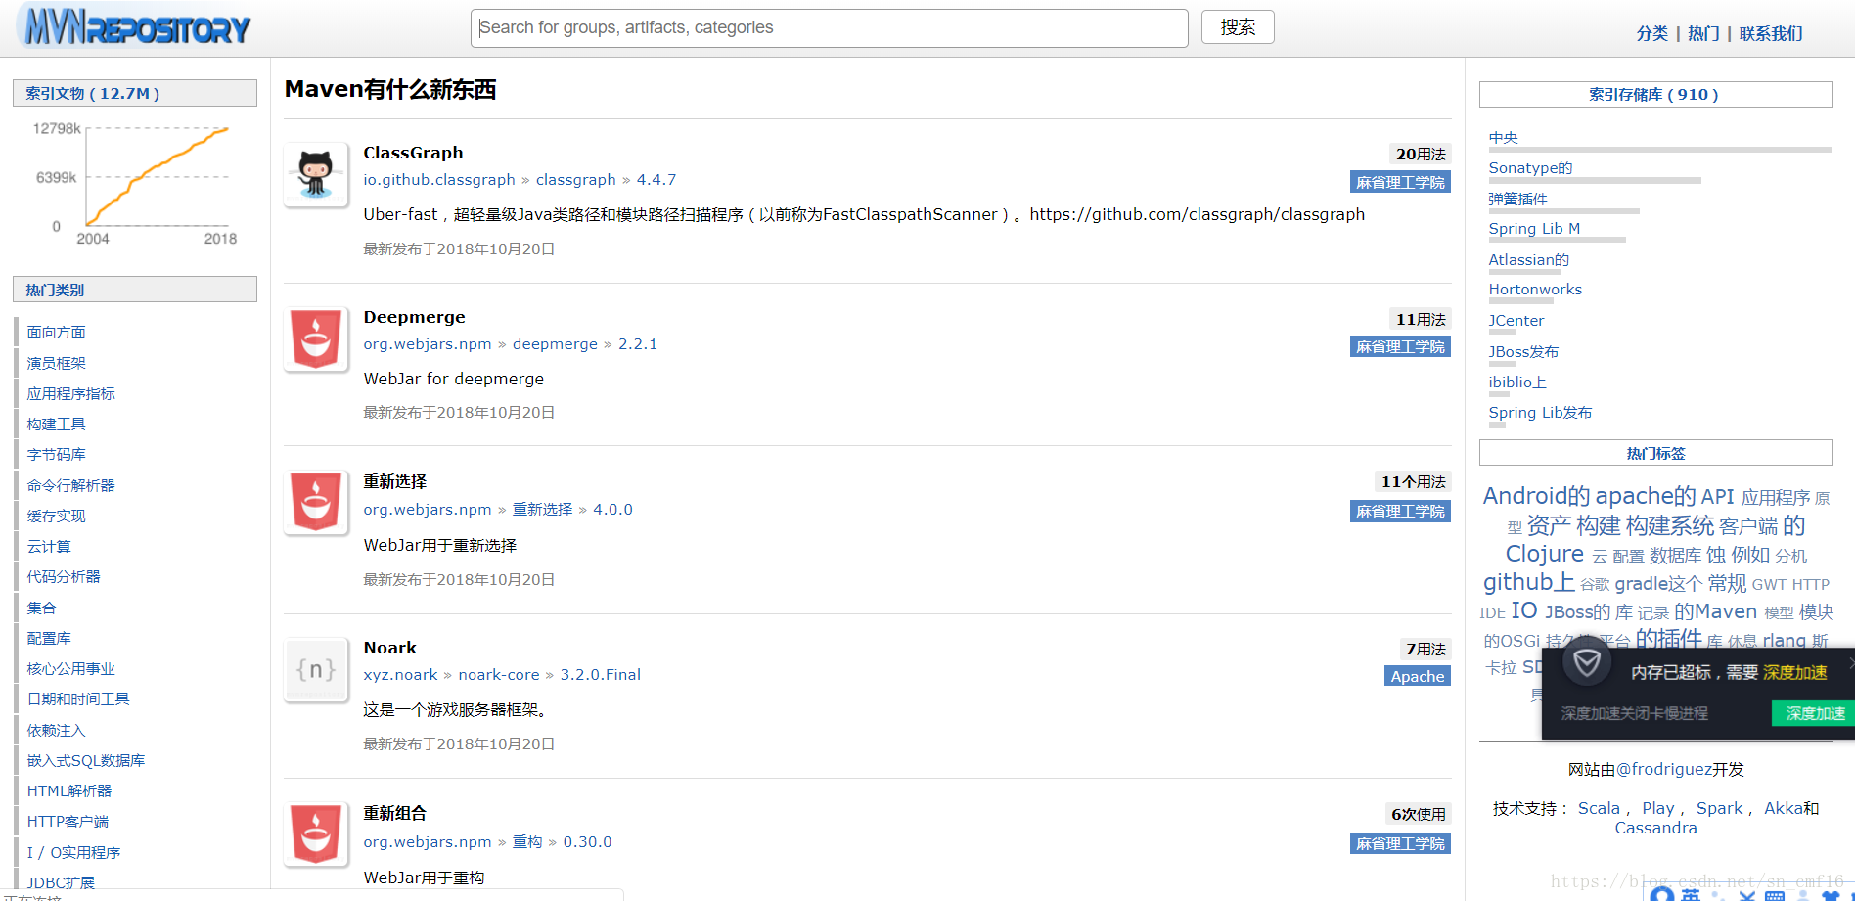Open the 分类 top menu link
This screenshot has height=901, width=1855.
coord(1652,33)
